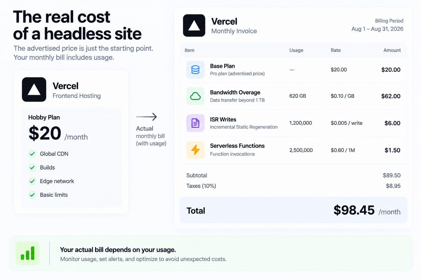Click the $1.50 amount
The height and width of the screenshot is (280, 421).
392,150
